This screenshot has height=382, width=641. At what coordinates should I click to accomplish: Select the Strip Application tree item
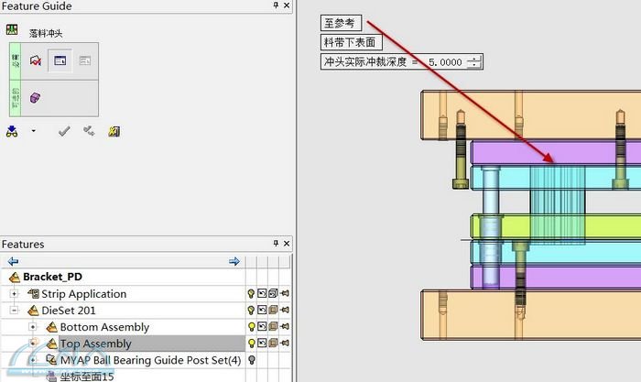point(84,294)
